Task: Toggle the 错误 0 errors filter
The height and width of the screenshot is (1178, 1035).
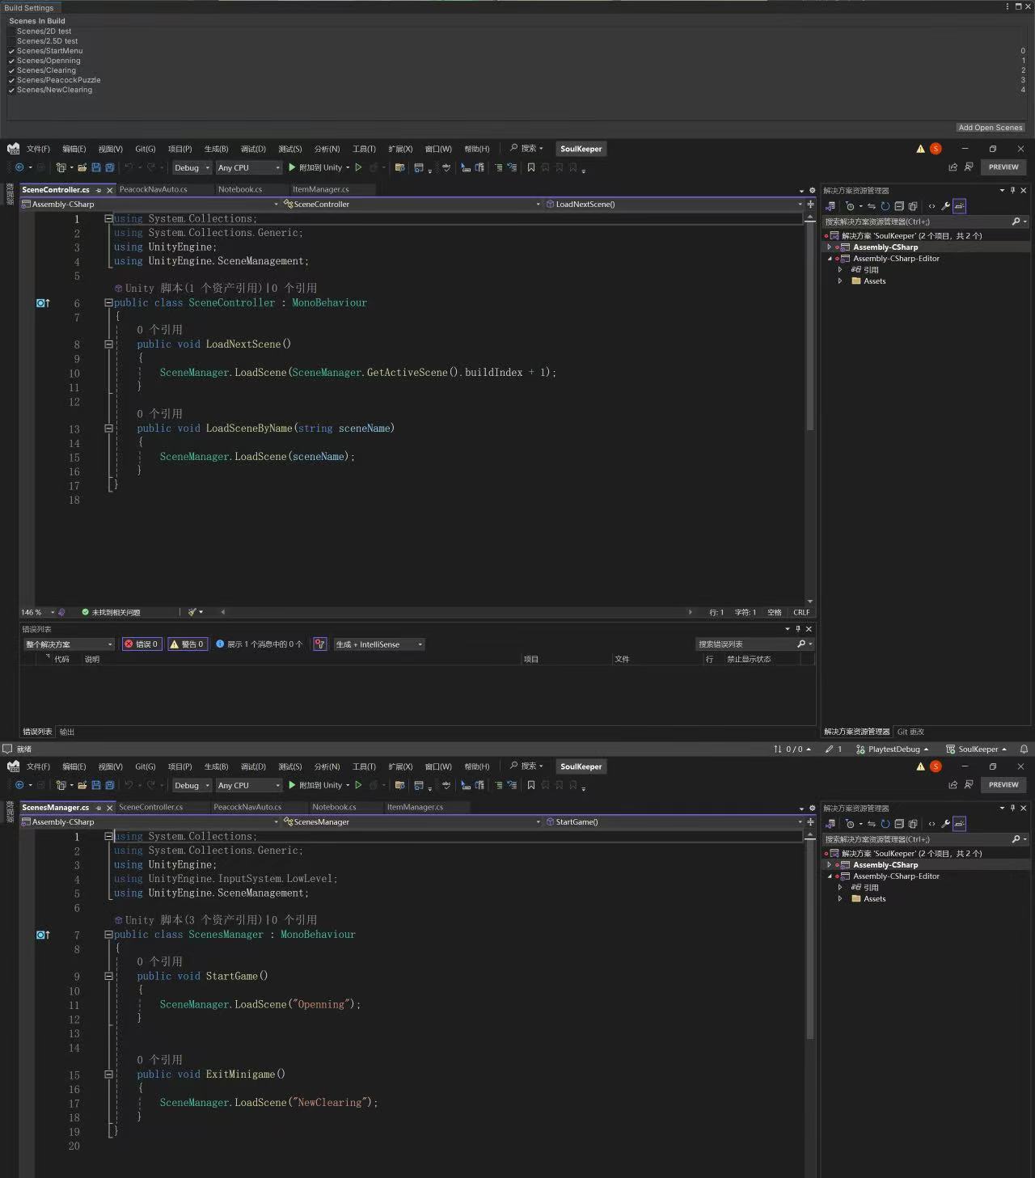Action: click(x=142, y=644)
